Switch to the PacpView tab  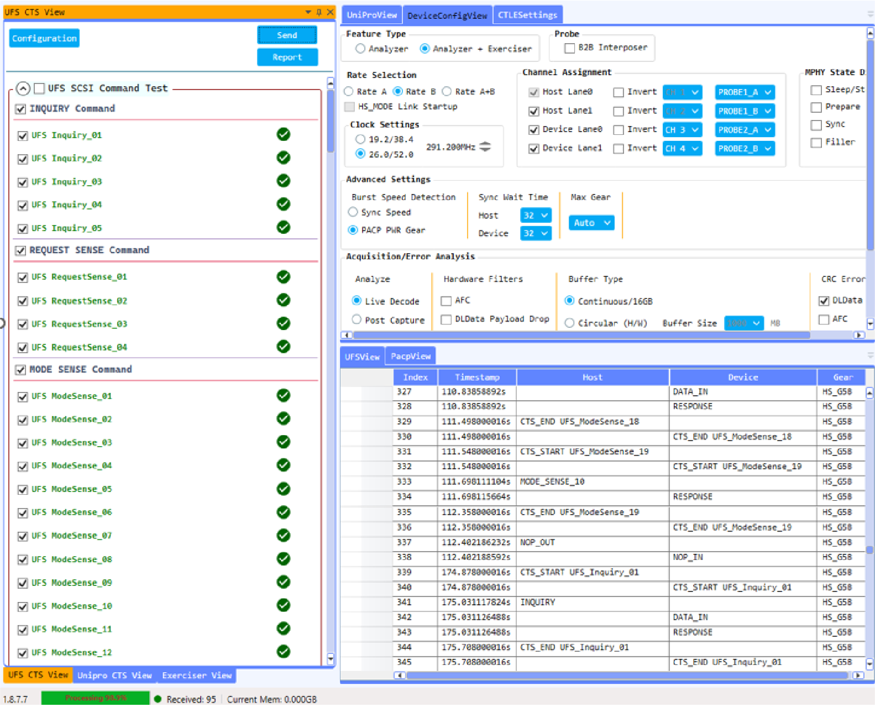pyautogui.click(x=411, y=356)
